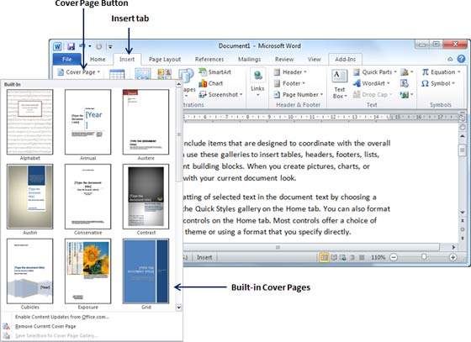Select the Exposure cover page thumbnail

coord(87,271)
